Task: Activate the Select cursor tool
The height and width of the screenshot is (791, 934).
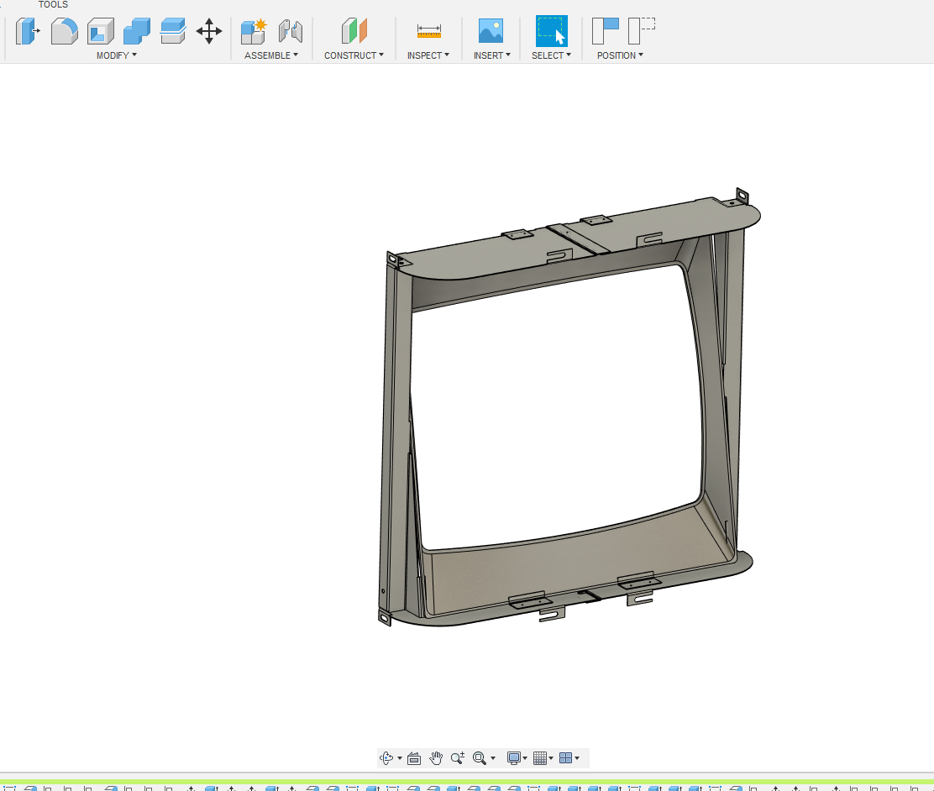Action: [552, 31]
